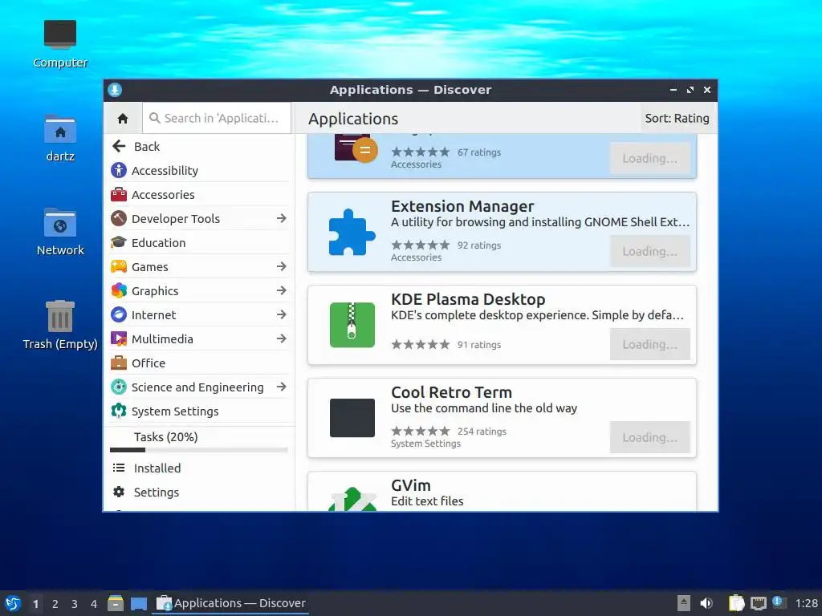Open the Accessibility category
The image size is (822, 616).
coord(199,170)
